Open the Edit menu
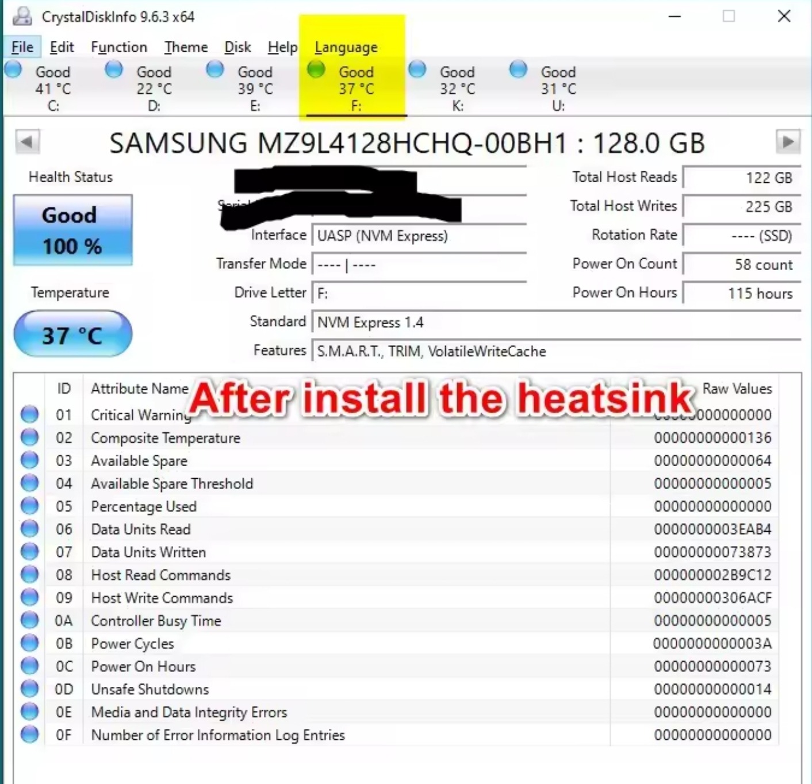This screenshot has width=812, height=784. (x=62, y=47)
